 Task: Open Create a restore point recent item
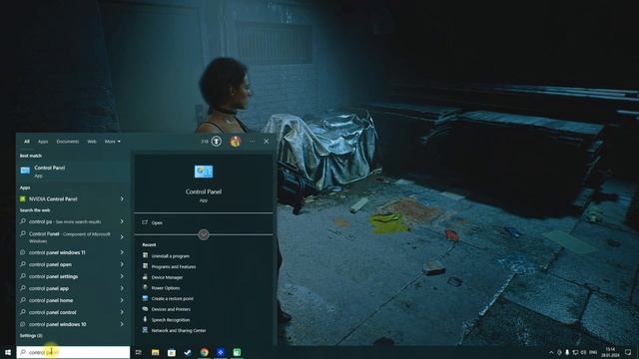point(168,298)
